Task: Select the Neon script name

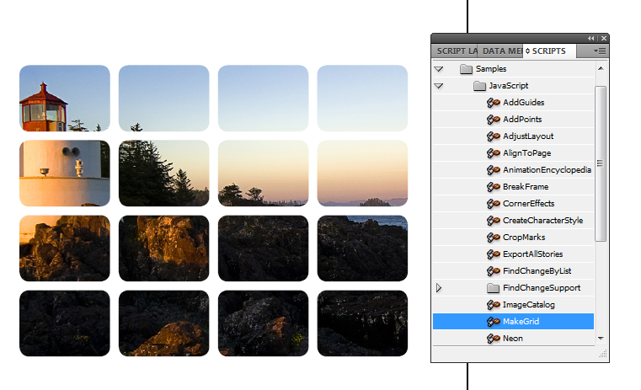Action: [x=513, y=339]
